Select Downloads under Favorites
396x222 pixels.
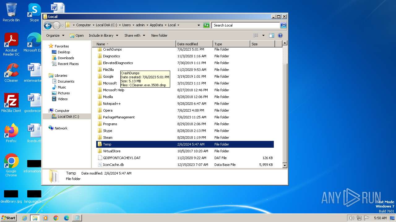coord(66,58)
